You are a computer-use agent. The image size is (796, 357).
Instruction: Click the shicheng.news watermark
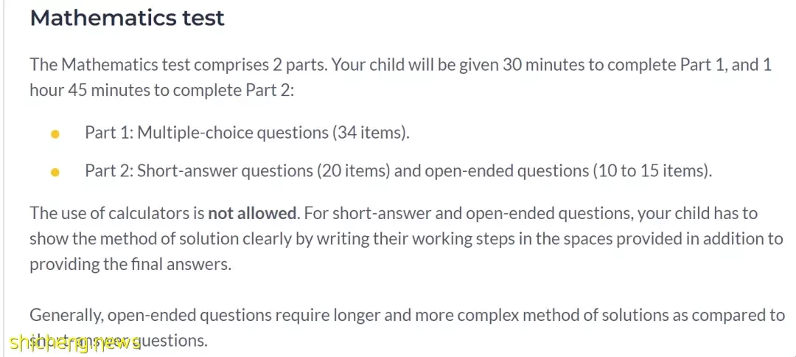click(74, 343)
